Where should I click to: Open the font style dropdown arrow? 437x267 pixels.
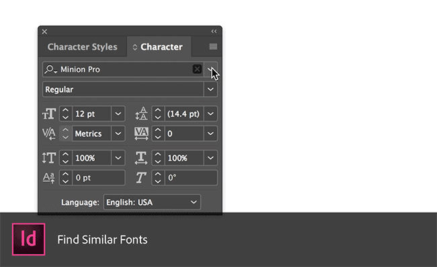click(x=210, y=89)
